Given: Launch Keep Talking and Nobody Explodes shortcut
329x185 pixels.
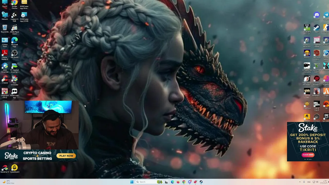Looking at the screenshot, I should coord(307,80).
